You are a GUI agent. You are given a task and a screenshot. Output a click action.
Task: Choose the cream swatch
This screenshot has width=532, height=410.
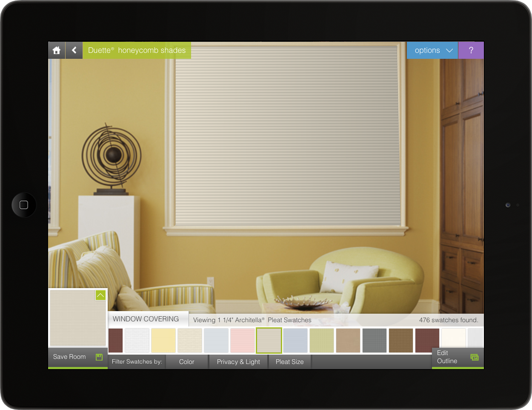coord(190,341)
